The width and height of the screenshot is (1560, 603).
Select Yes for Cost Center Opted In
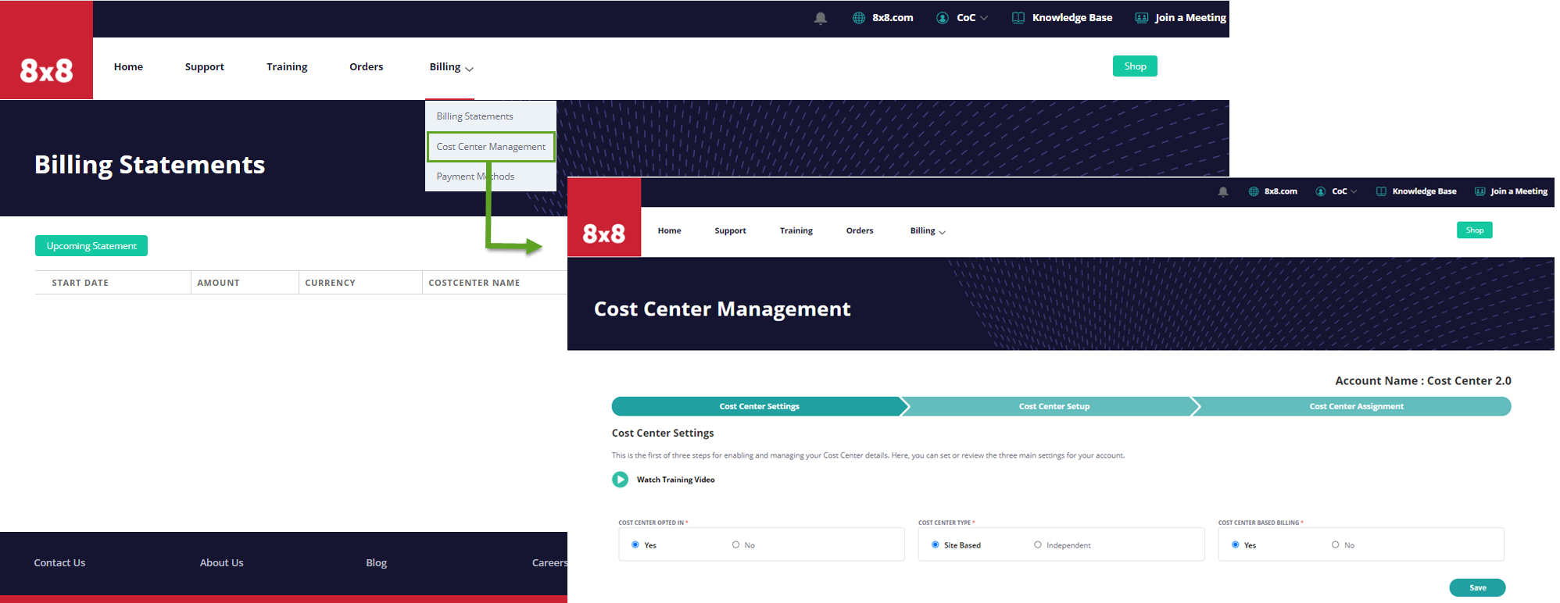[635, 544]
